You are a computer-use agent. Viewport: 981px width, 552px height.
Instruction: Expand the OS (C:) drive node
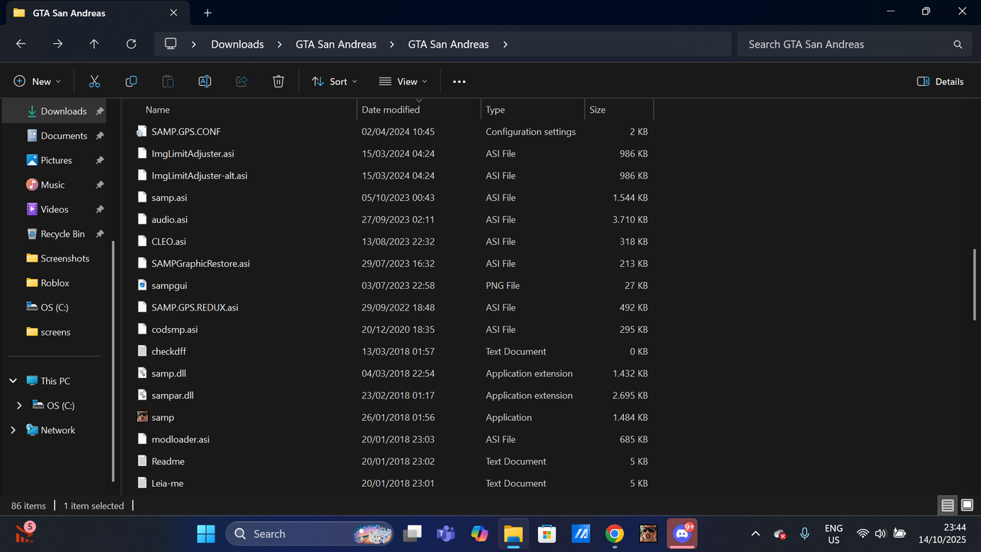[19, 406]
